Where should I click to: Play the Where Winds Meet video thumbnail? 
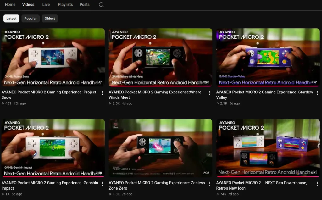[x=160, y=57]
